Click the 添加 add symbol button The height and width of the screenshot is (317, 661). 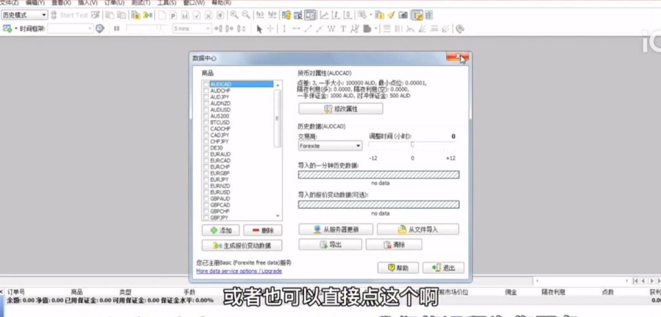coord(221,230)
